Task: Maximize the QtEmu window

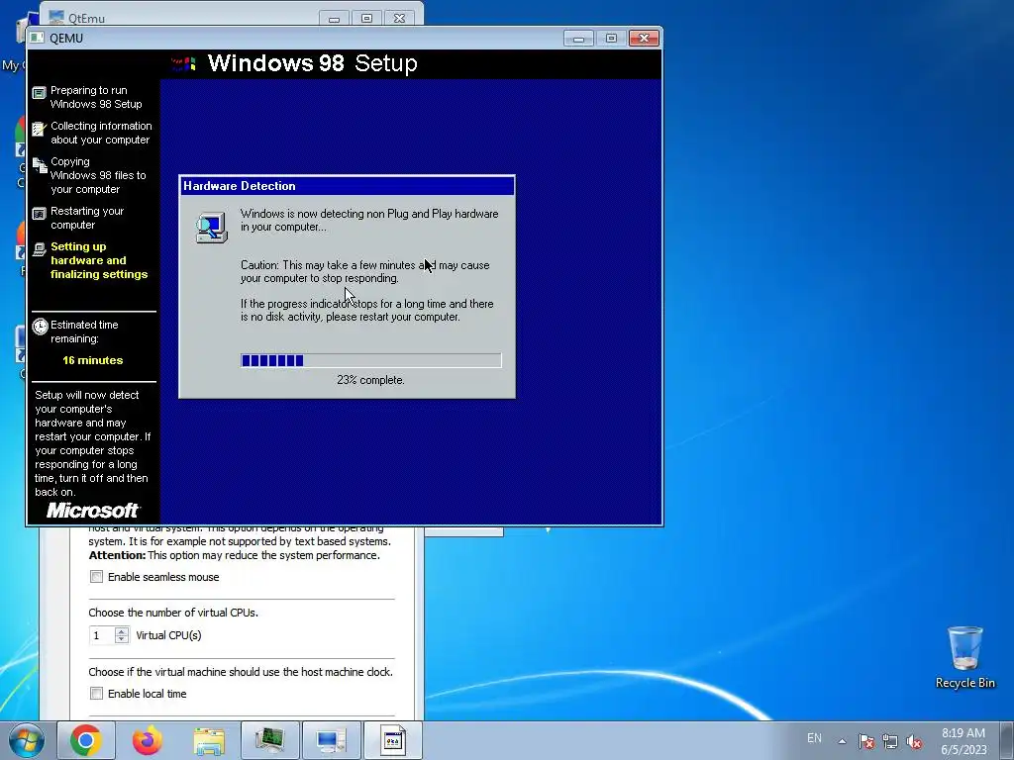Action: [366, 18]
